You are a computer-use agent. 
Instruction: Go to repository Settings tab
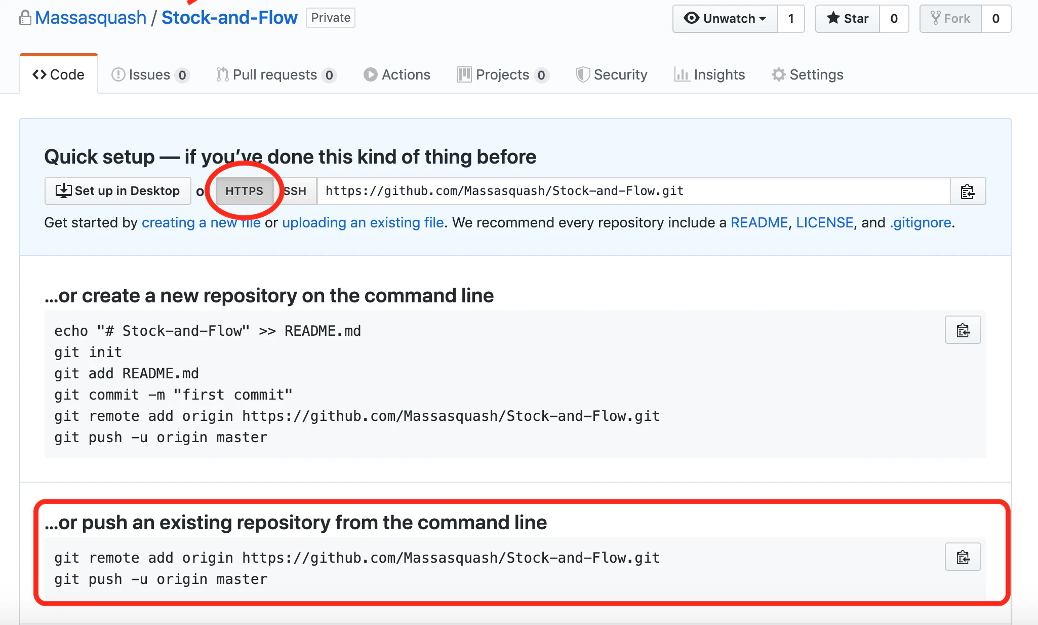coord(808,74)
